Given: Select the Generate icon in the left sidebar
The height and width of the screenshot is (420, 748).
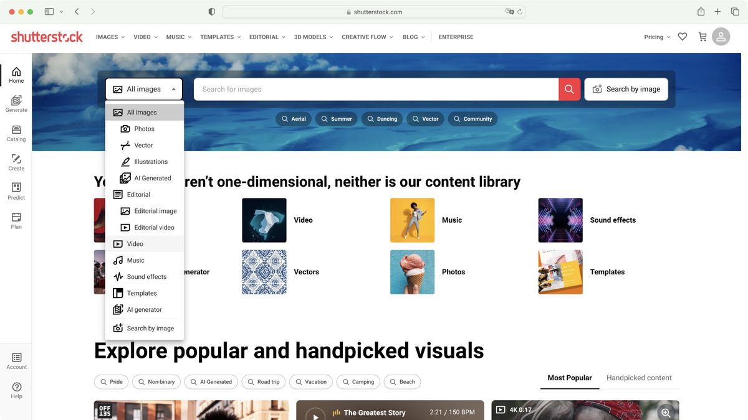Looking at the screenshot, I should 16,103.
